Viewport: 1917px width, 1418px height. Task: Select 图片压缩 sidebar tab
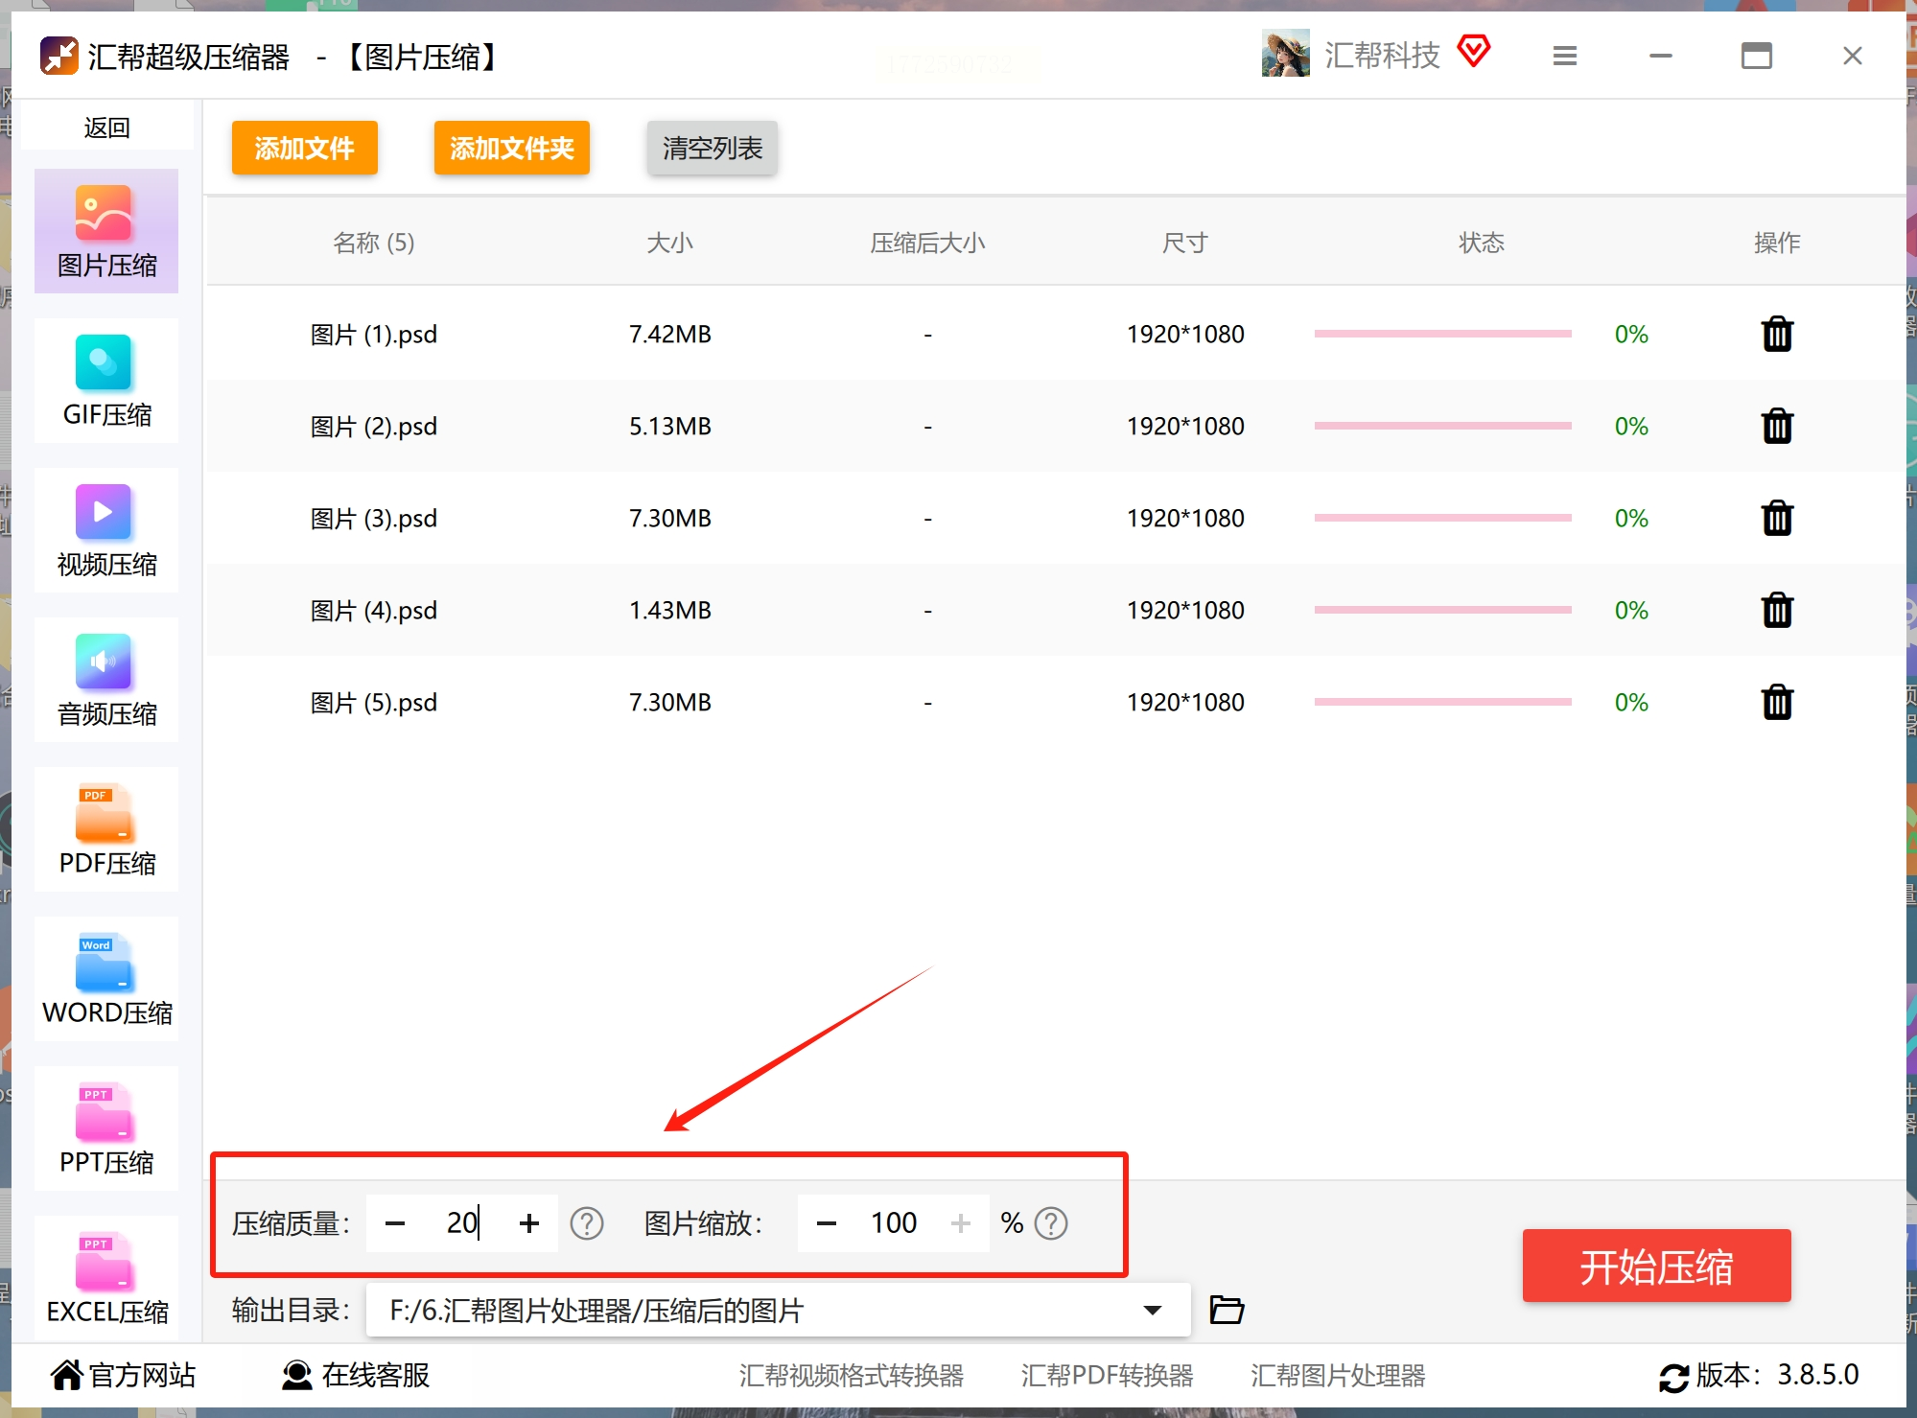pos(106,232)
